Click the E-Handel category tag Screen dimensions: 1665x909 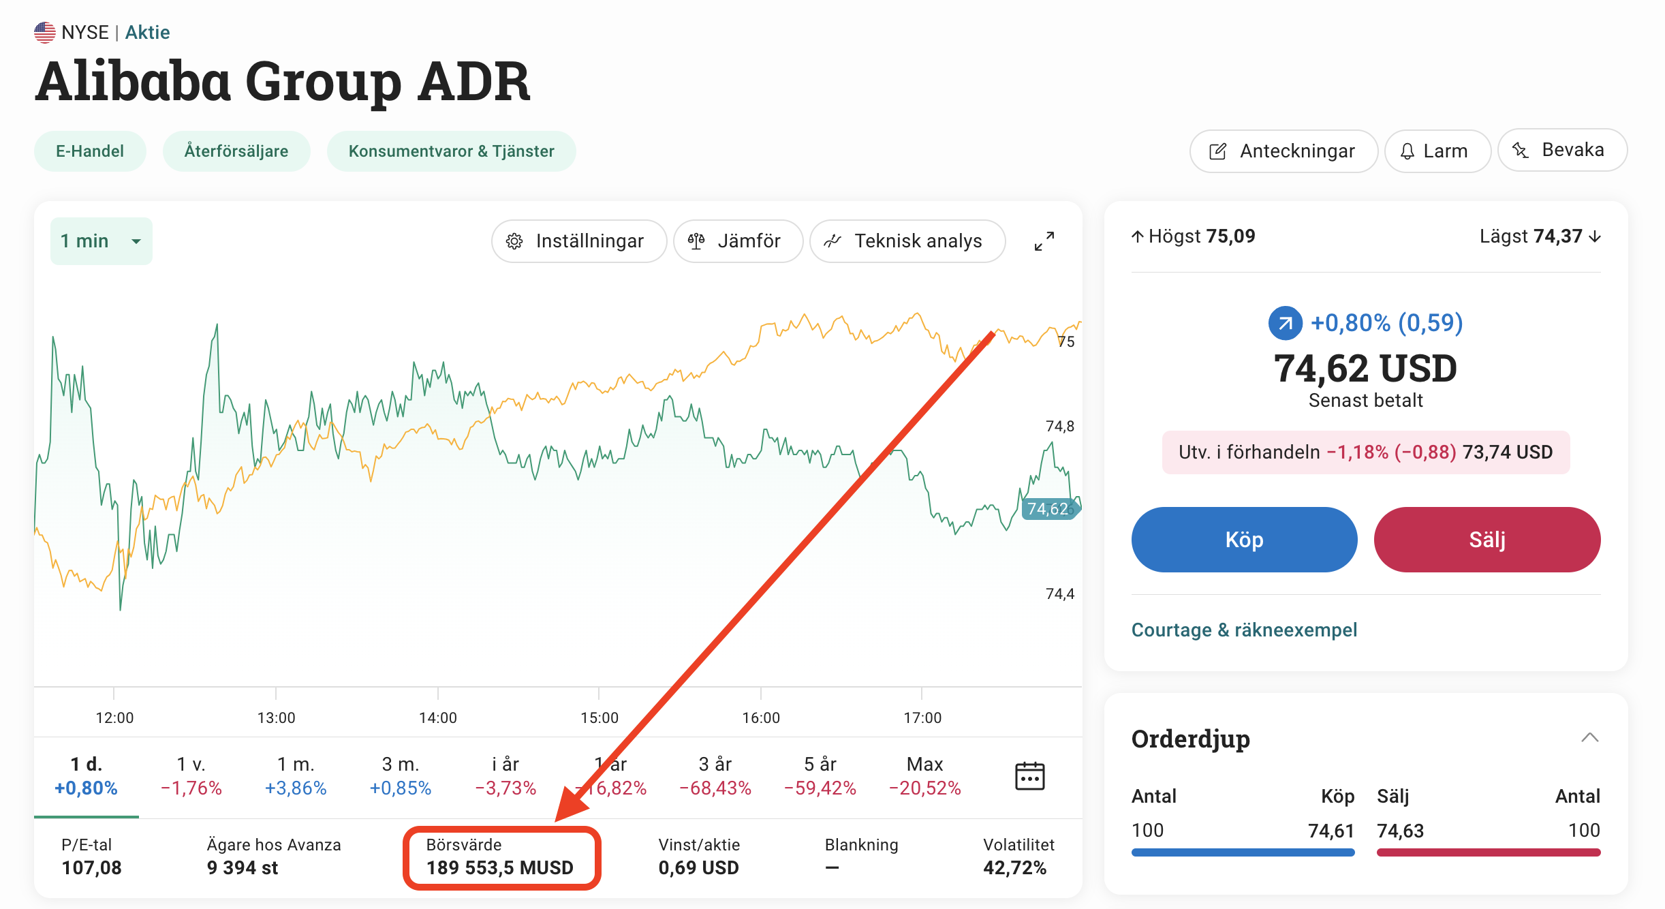point(90,151)
